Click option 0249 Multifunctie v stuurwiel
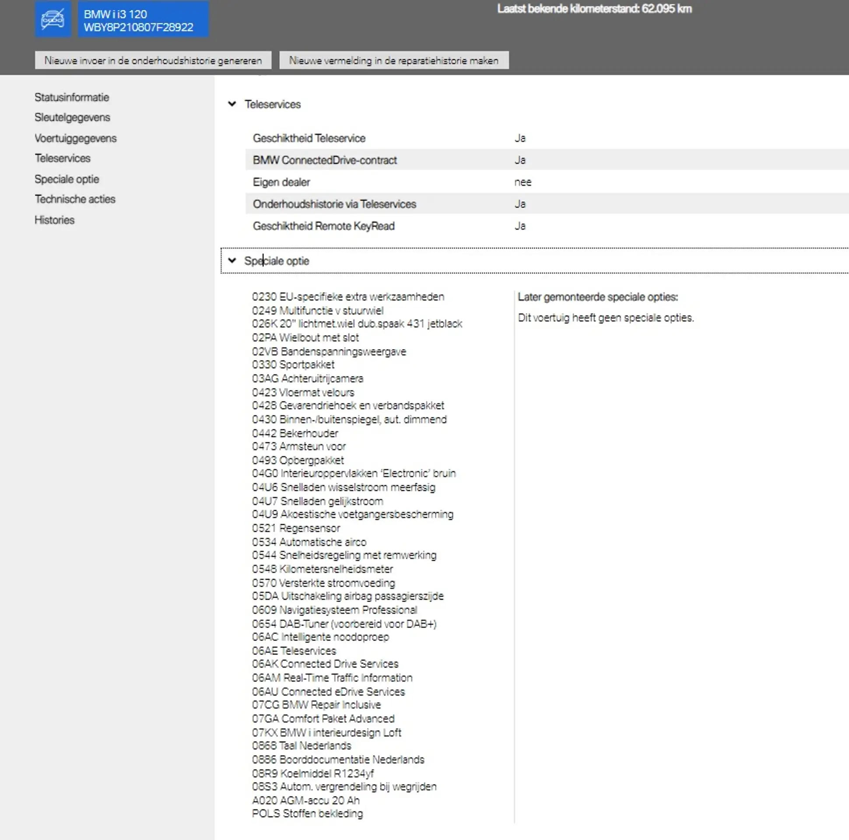This screenshot has height=840, width=849. click(318, 311)
